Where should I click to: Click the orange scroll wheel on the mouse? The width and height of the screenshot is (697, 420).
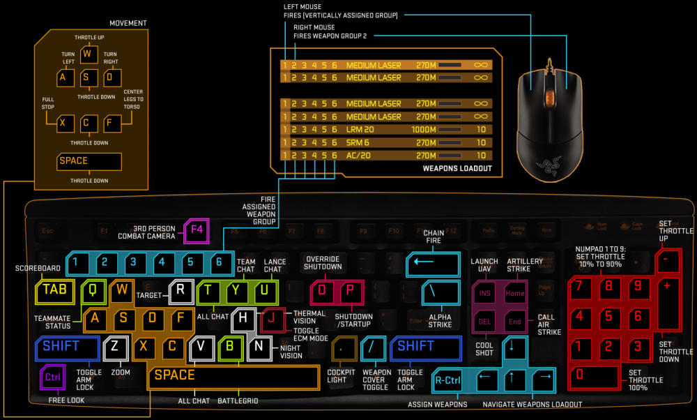tap(550, 98)
